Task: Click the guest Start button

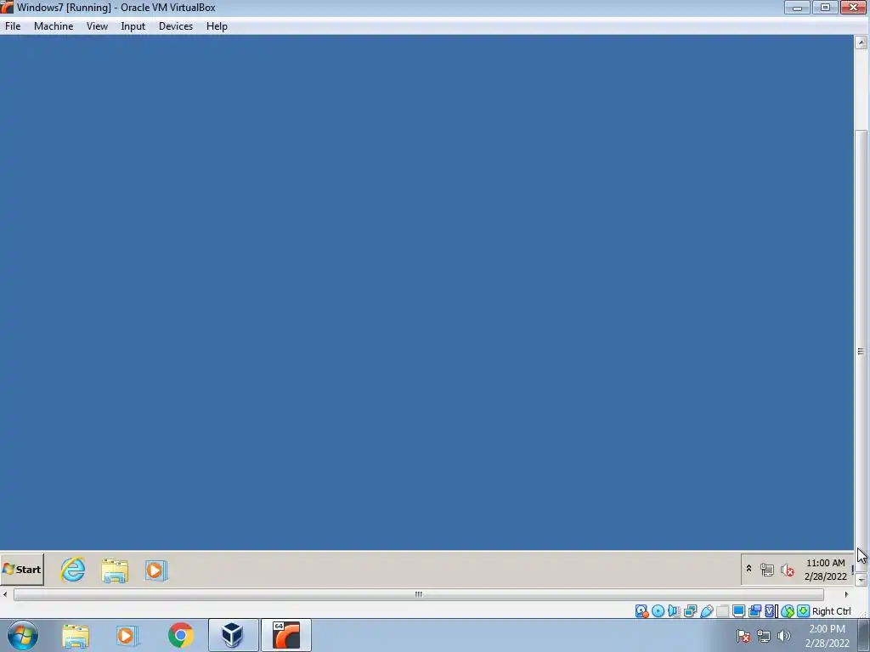Action: coord(22,570)
